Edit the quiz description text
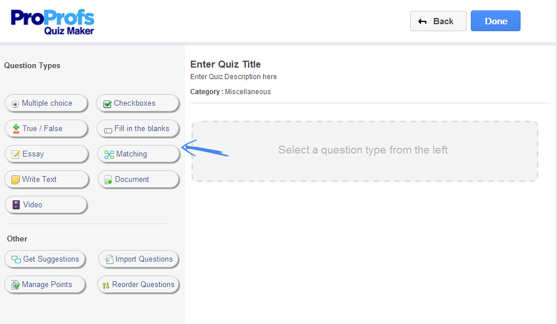Screen dimensions: 557x324 coord(234,77)
